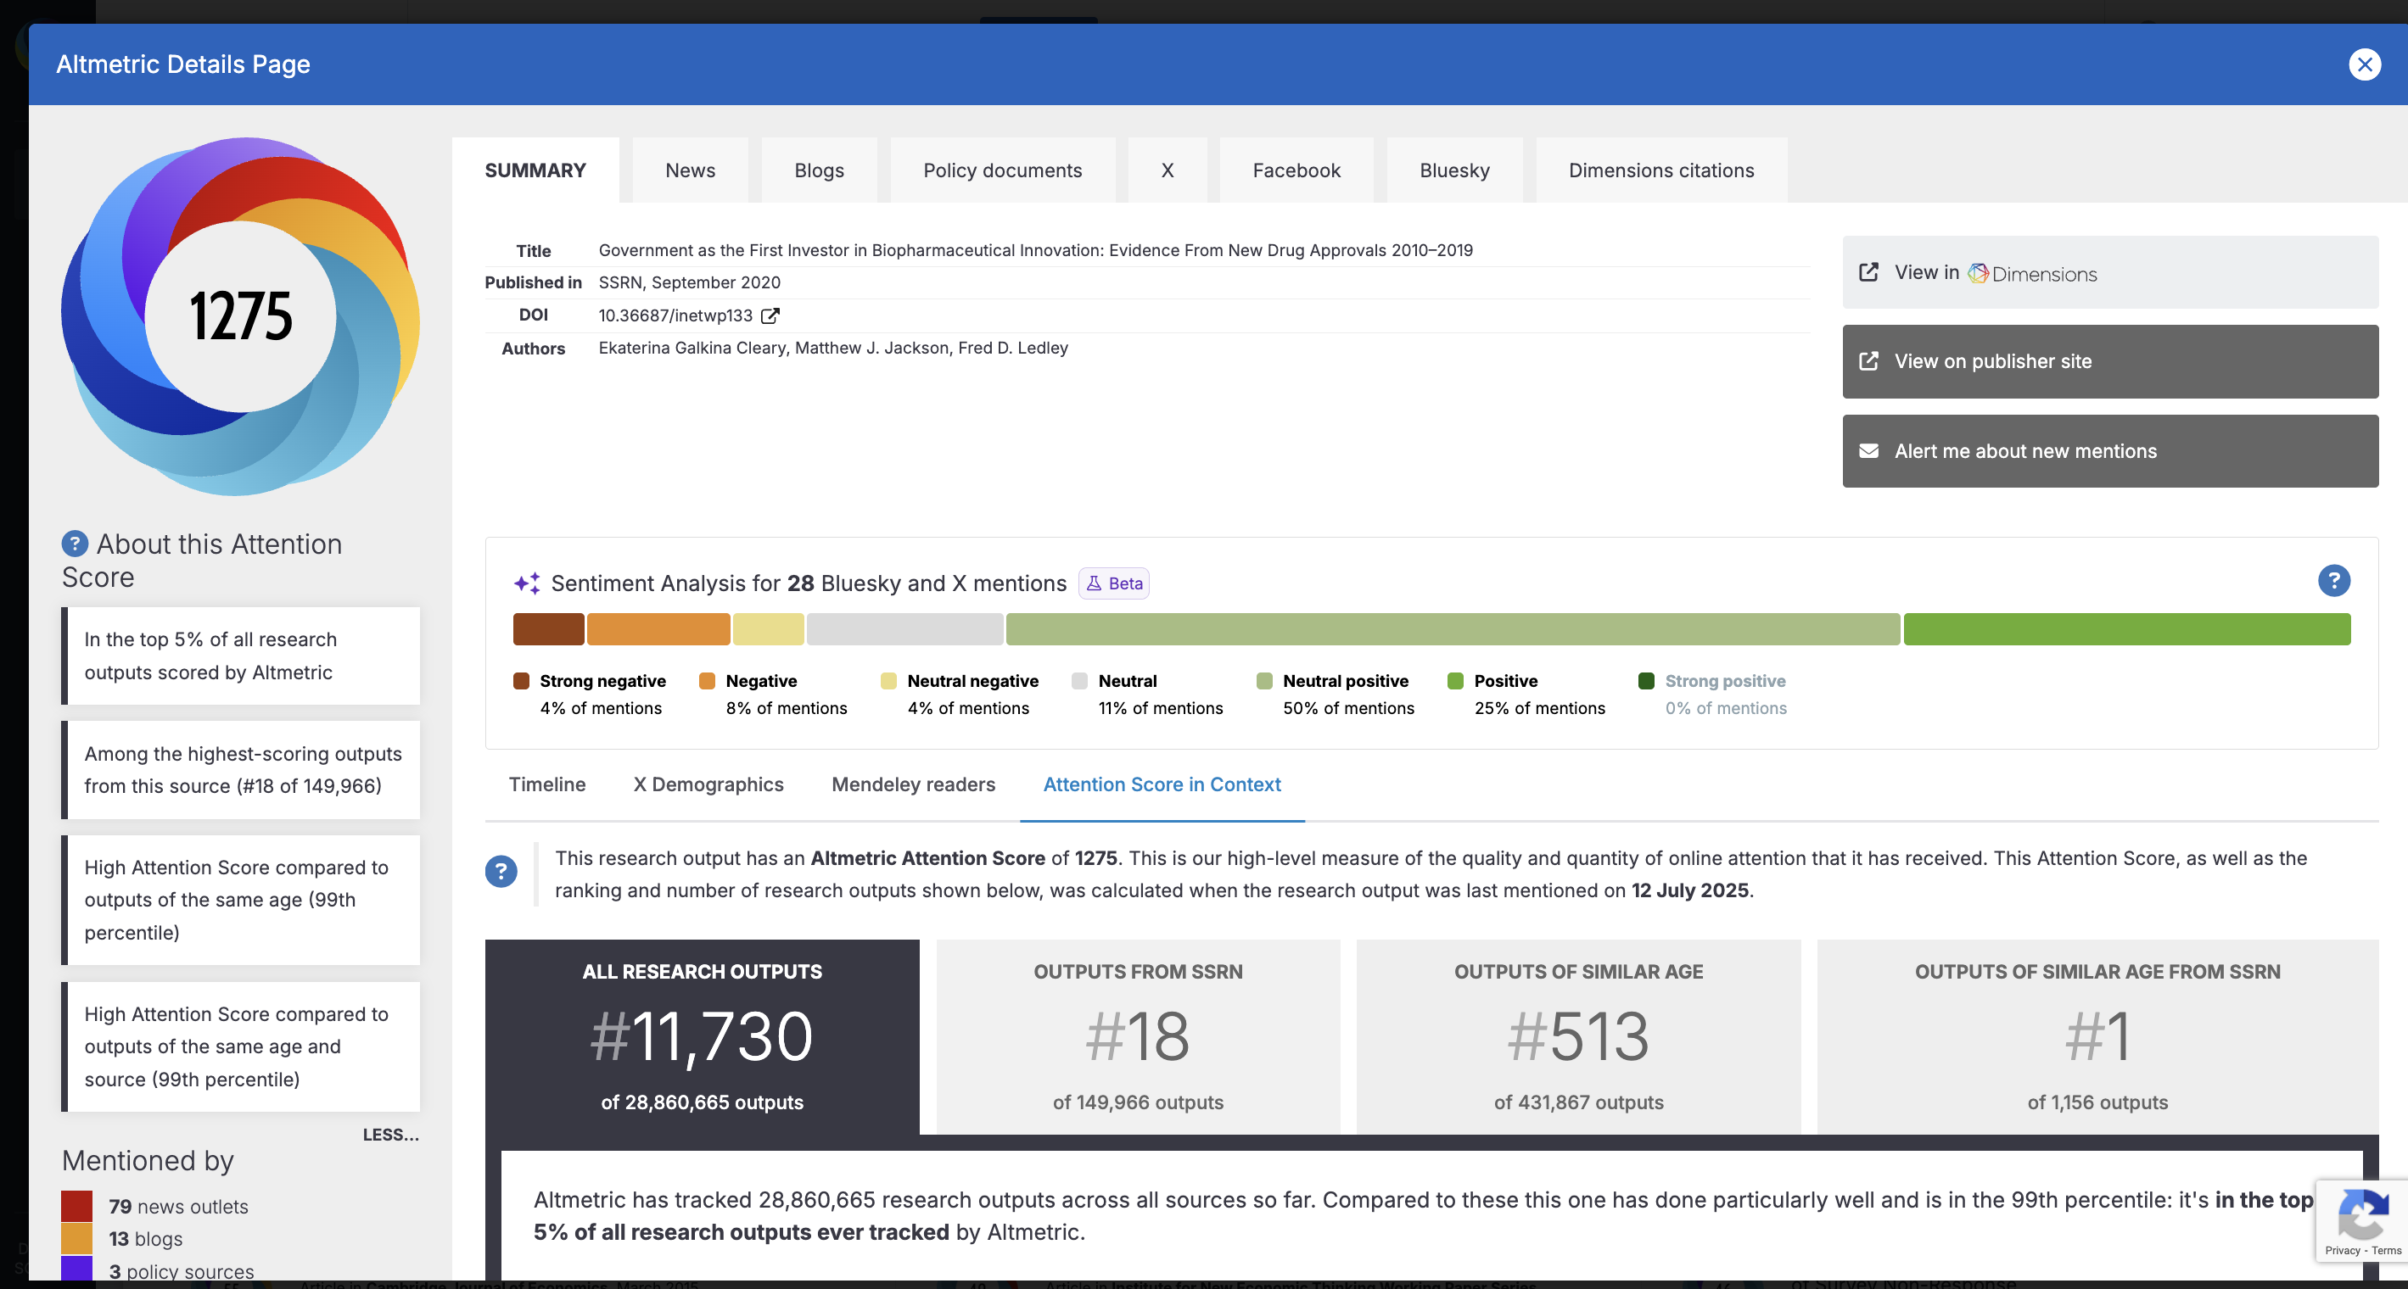Click the '25% of mentions' Positive value
Viewport: 2408px width, 1289px height.
(1540, 708)
